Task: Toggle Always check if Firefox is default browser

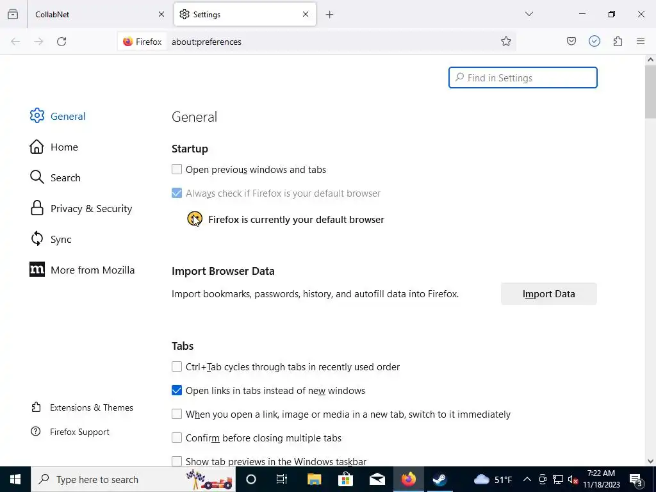Action: (177, 193)
